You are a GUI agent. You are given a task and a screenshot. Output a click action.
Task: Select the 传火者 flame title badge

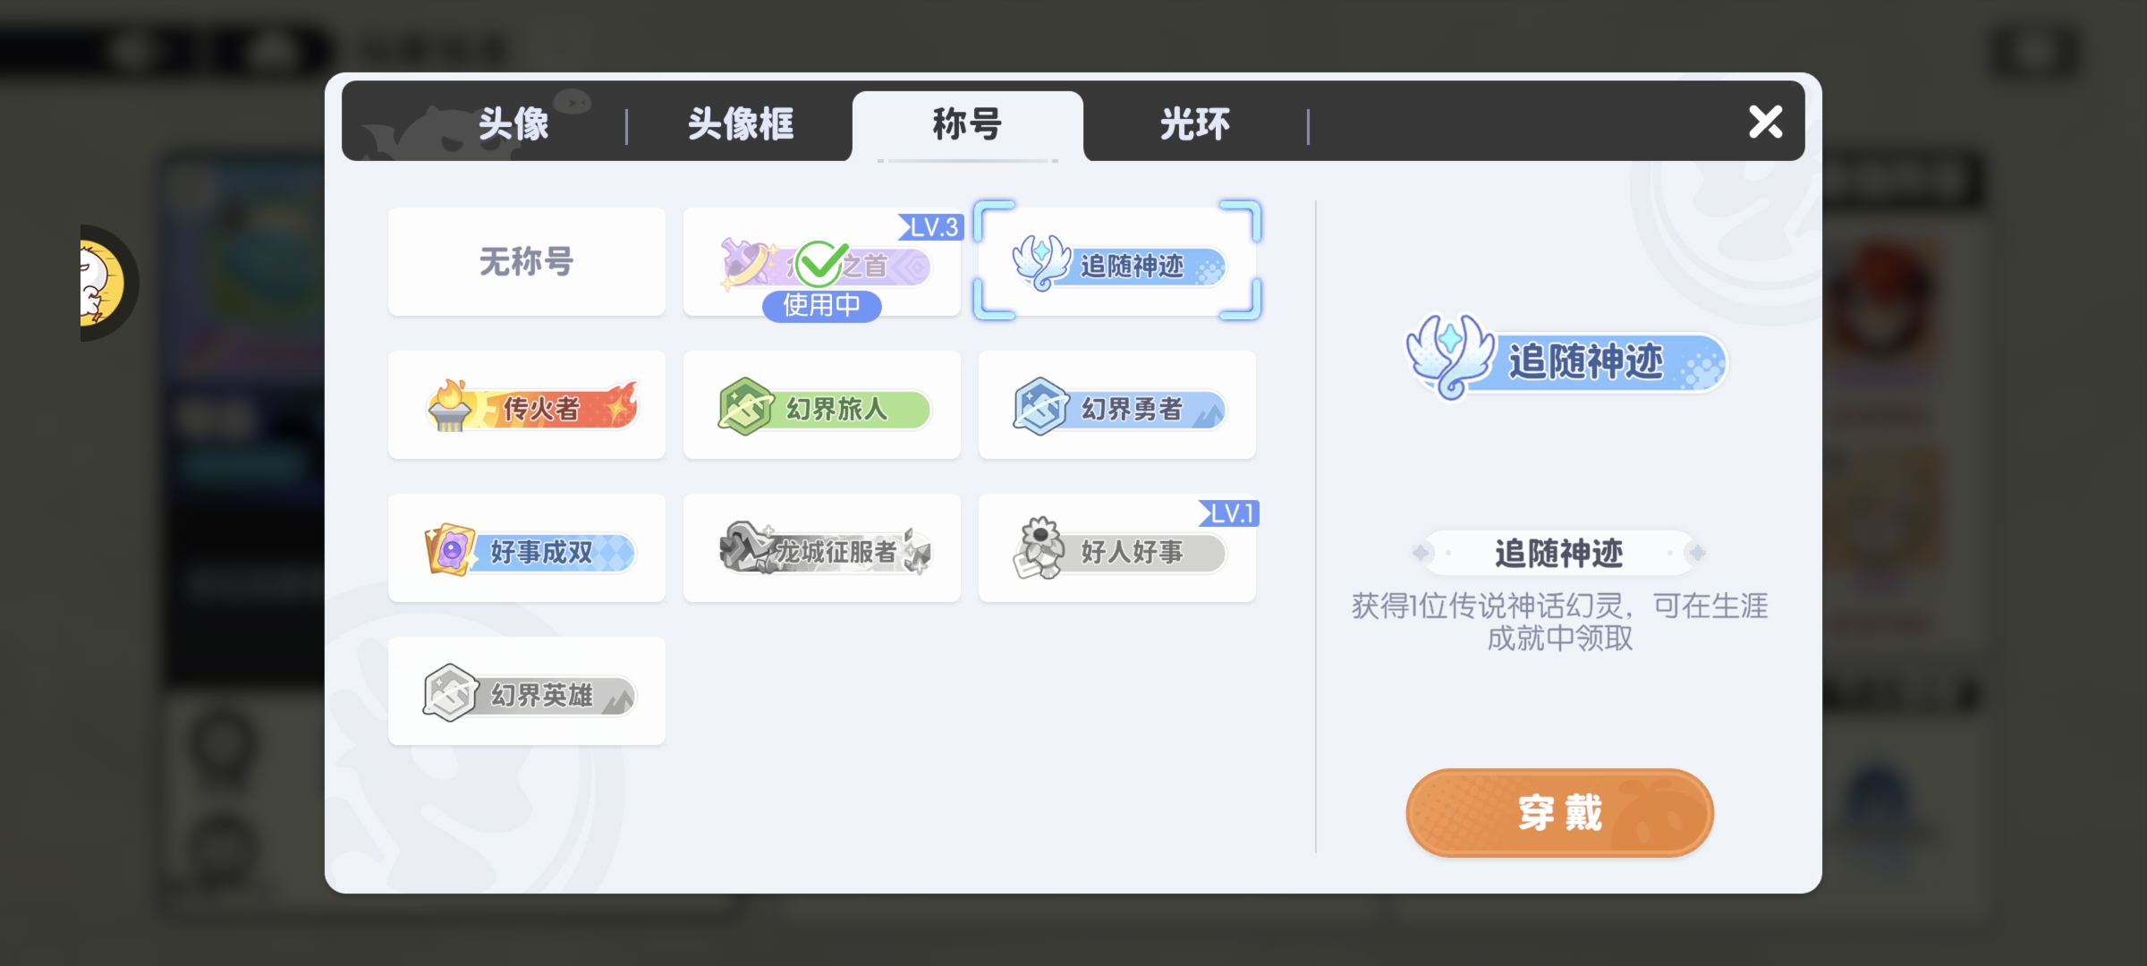pos(527,405)
